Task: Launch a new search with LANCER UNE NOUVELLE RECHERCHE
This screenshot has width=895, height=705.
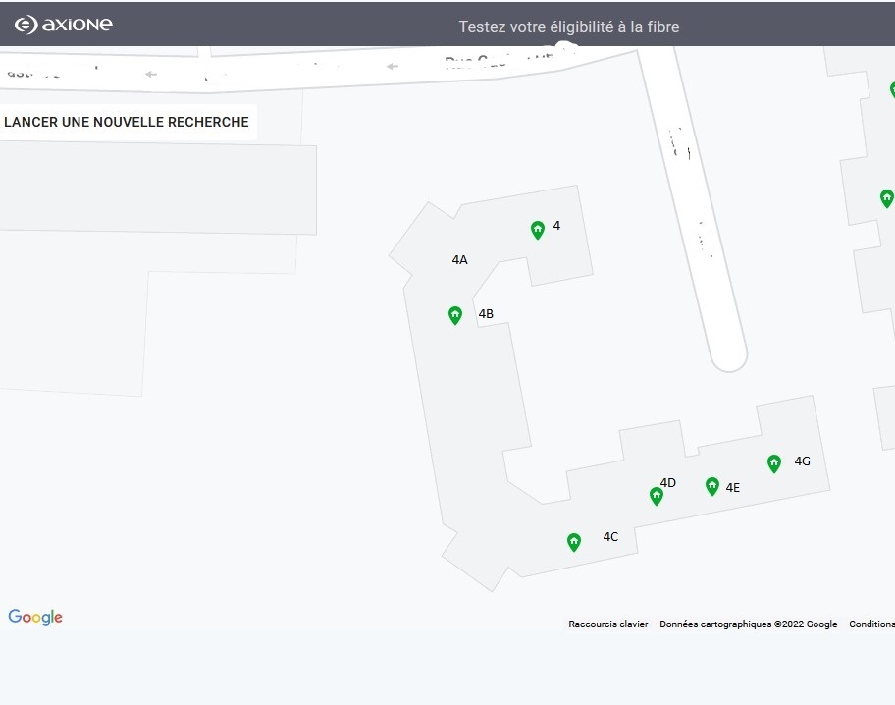Action: tap(127, 122)
